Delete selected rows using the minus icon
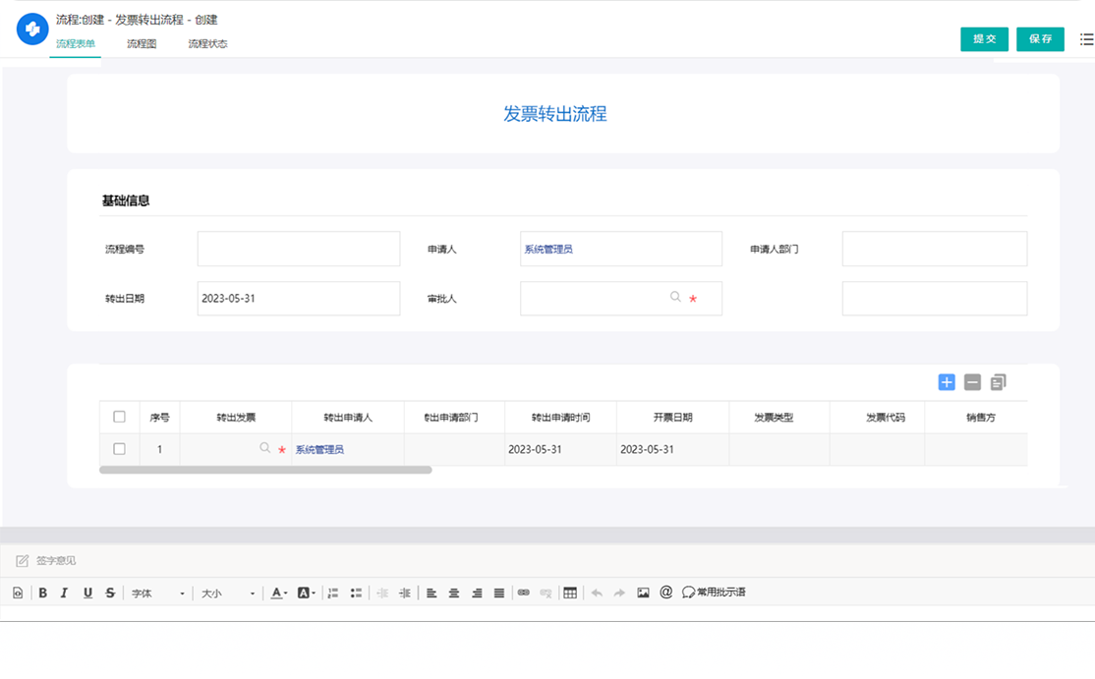Viewport: 1095px width, 679px height. (971, 382)
